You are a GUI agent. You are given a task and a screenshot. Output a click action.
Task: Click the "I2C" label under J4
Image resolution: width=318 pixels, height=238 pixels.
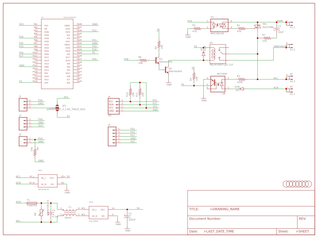coord(110,116)
